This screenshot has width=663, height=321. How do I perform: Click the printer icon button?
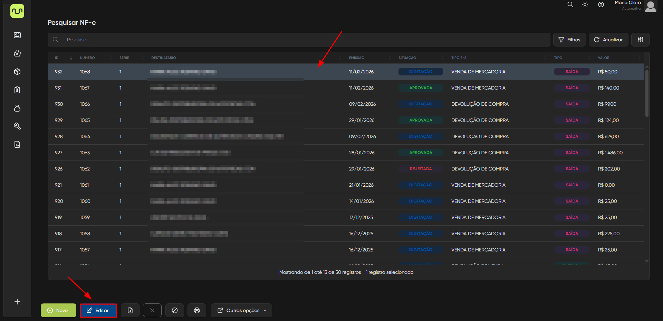197,310
